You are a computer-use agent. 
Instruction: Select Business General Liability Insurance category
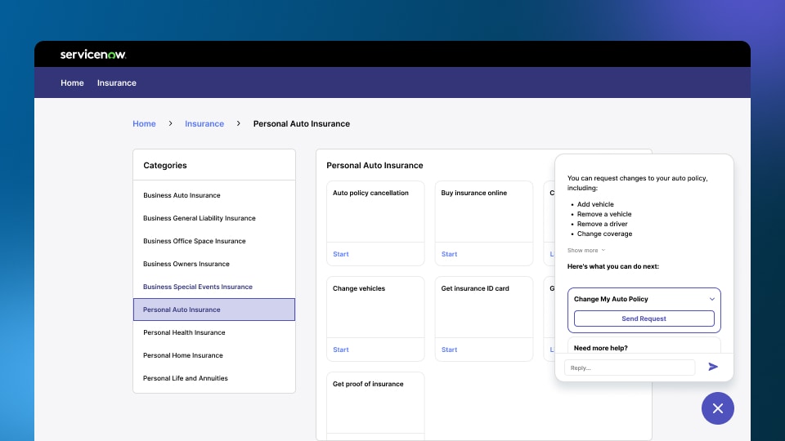pos(214,218)
